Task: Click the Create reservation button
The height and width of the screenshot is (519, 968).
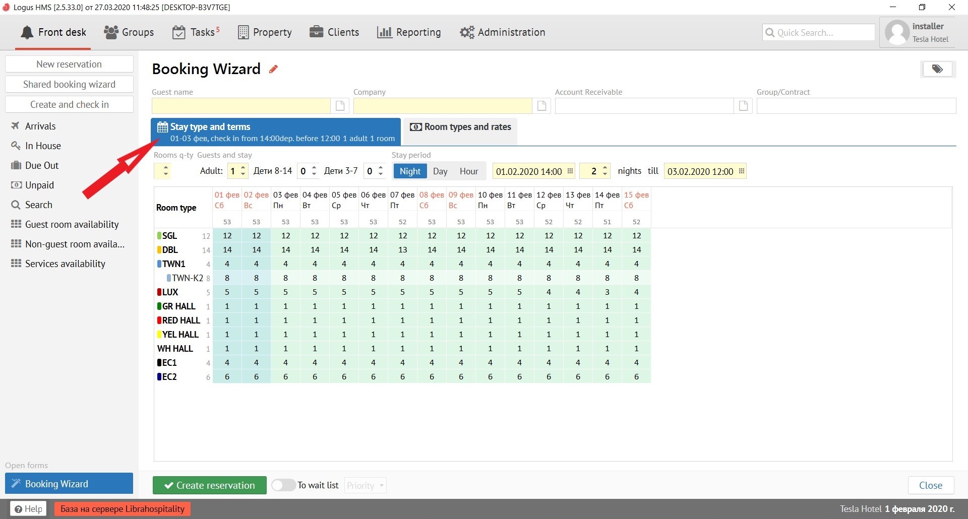Action: 210,485
